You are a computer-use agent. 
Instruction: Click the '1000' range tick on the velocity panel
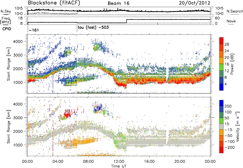point(18,145)
